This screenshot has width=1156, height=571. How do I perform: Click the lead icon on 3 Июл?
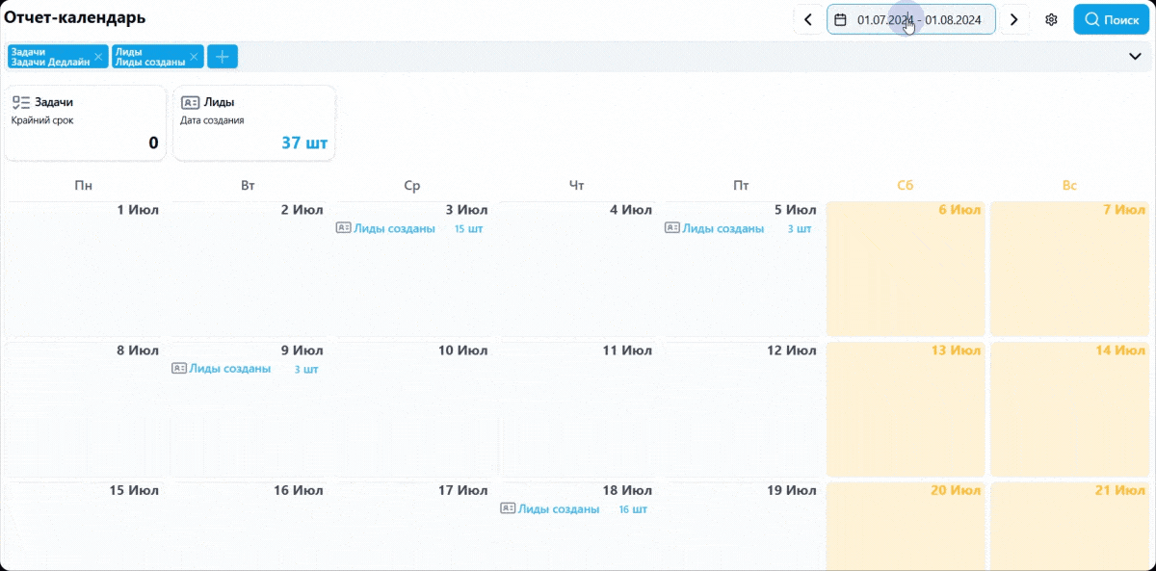pyautogui.click(x=343, y=228)
